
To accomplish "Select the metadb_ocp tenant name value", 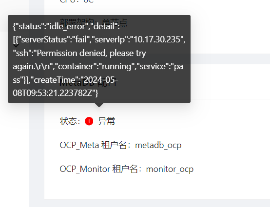I will pyautogui.click(x=158, y=145).
